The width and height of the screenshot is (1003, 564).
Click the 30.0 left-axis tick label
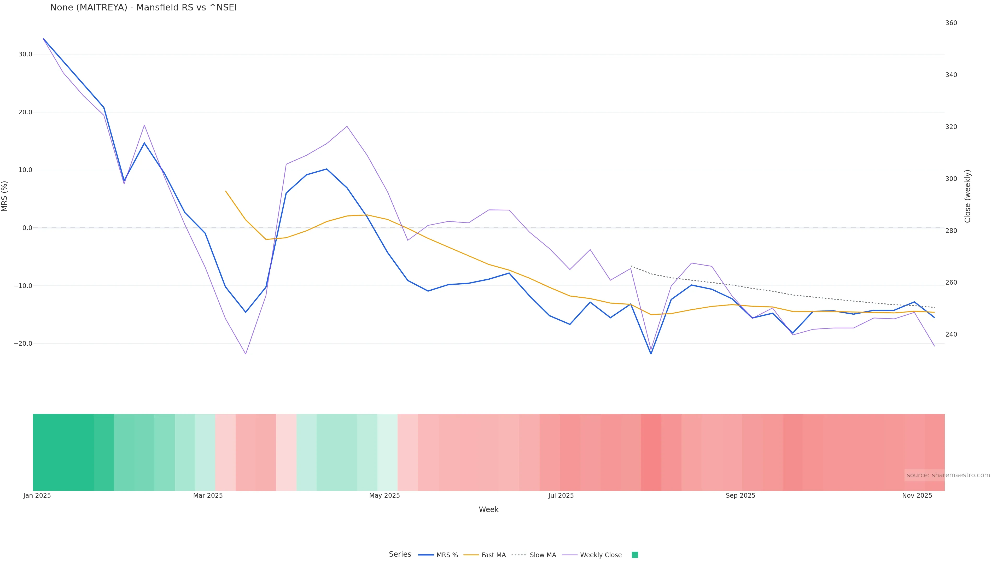pyautogui.click(x=25, y=55)
